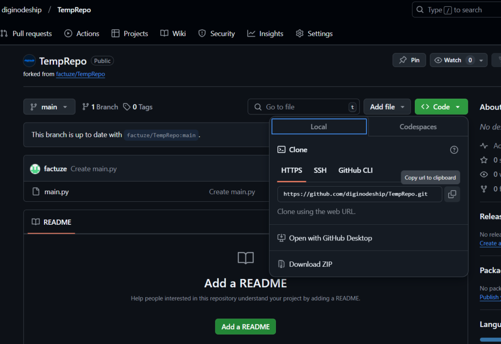Image resolution: width=501 pixels, height=344 pixels.
Task: Expand the Watch options dropdown arrow
Action: tap(481, 60)
